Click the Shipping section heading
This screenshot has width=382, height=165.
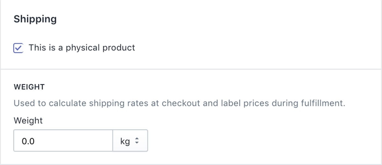pos(35,19)
